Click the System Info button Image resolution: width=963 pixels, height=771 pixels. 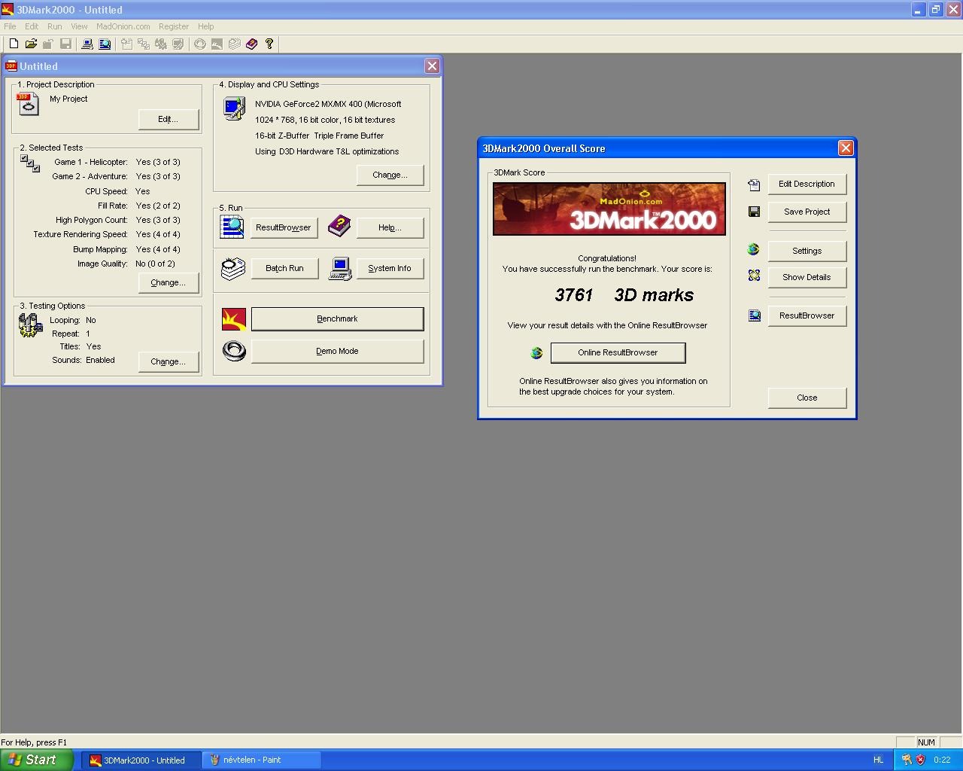pos(390,268)
